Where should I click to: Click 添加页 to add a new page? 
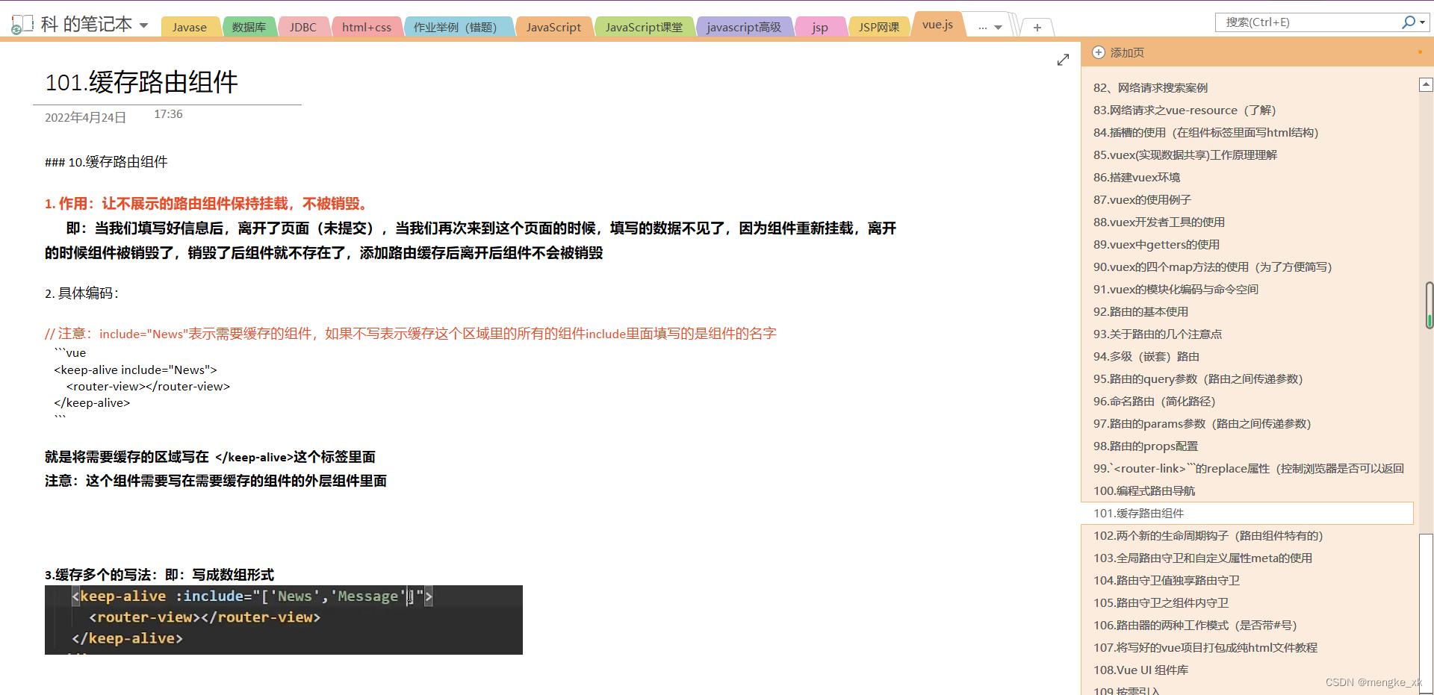click(1126, 52)
